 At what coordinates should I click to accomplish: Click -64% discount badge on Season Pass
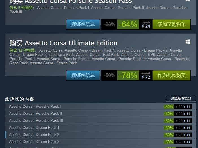click(128, 24)
